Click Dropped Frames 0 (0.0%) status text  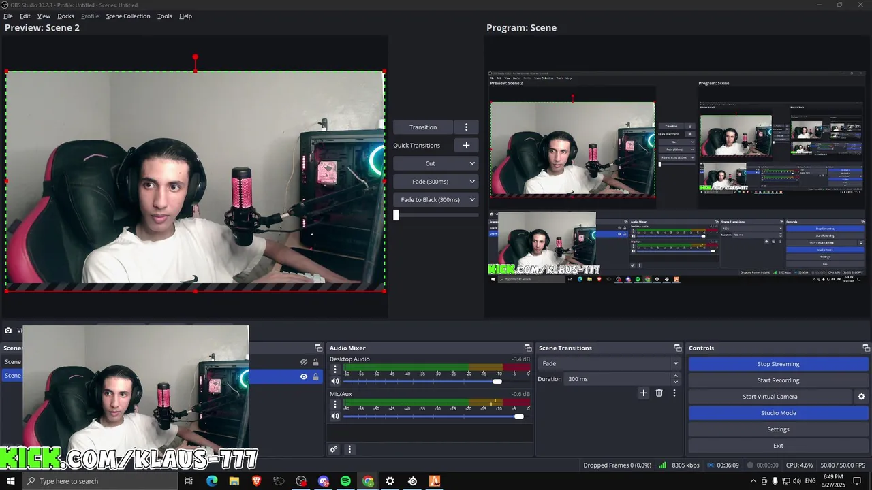click(x=617, y=465)
